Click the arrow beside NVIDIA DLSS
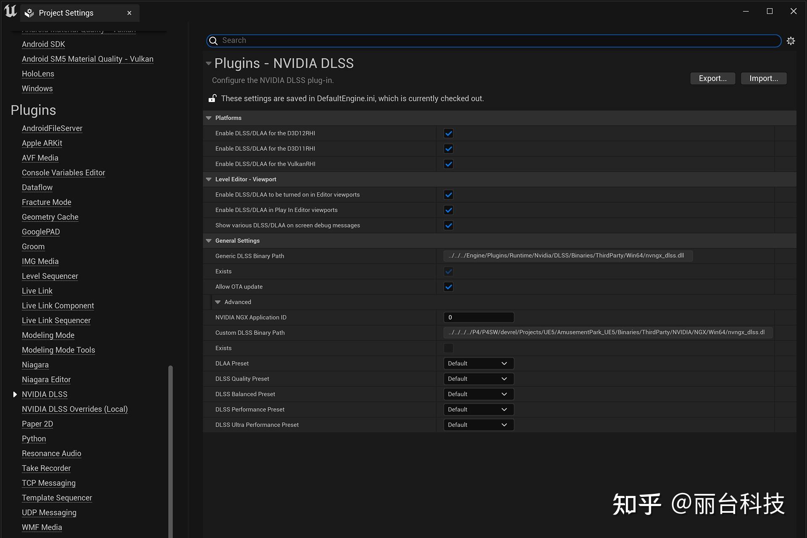The height and width of the screenshot is (538, 807). [x=15, y=394]
